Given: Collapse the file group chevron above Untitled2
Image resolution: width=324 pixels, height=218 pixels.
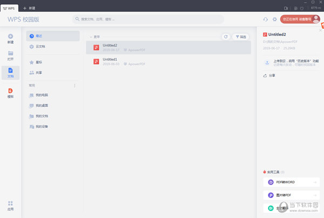Looking at the screenshot, I should (x=91, y=37).
